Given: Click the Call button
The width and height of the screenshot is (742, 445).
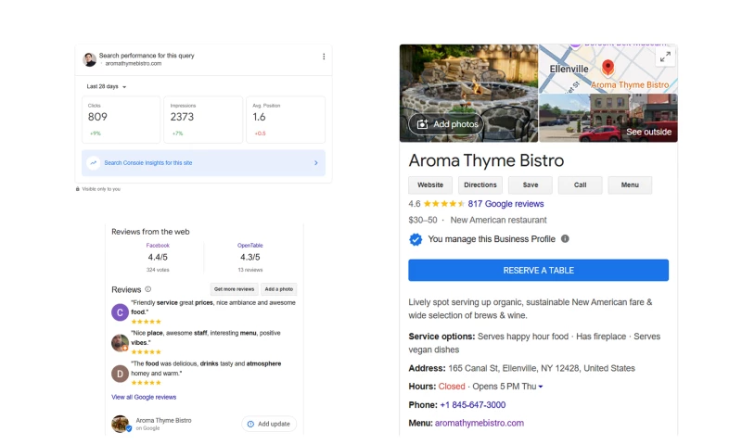Looking at the screenshot, I should 581,184.
